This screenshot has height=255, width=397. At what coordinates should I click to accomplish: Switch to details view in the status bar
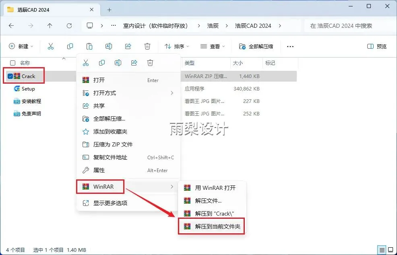click(382, 250)
